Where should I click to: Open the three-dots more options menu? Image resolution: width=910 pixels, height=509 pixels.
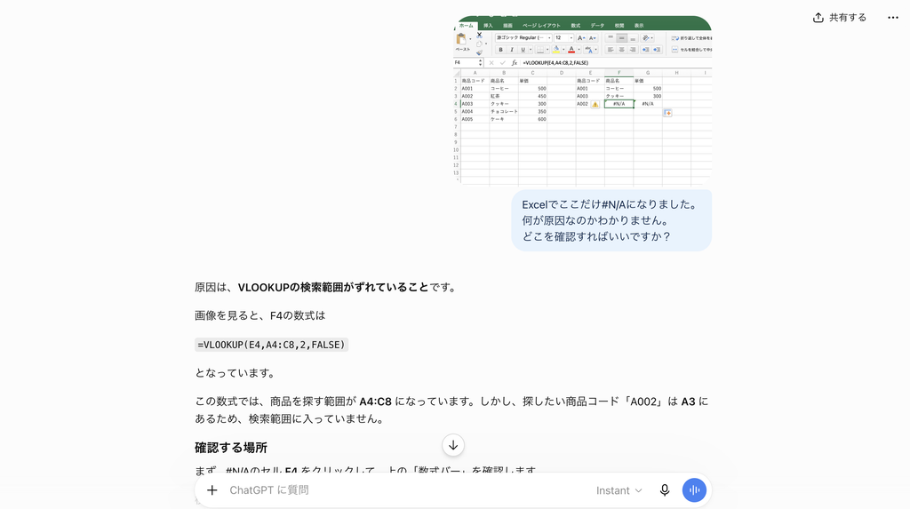point(892,18)
